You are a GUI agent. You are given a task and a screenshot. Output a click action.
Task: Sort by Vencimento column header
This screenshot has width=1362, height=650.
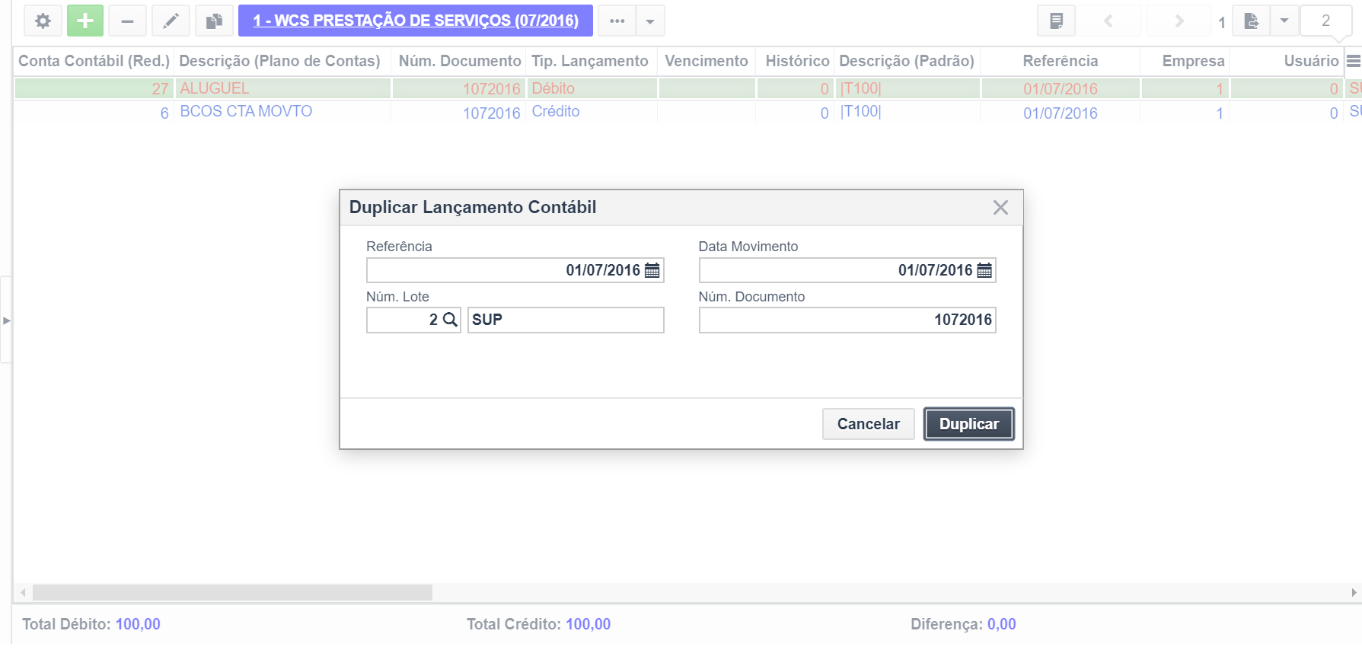(x=707, y=61)
